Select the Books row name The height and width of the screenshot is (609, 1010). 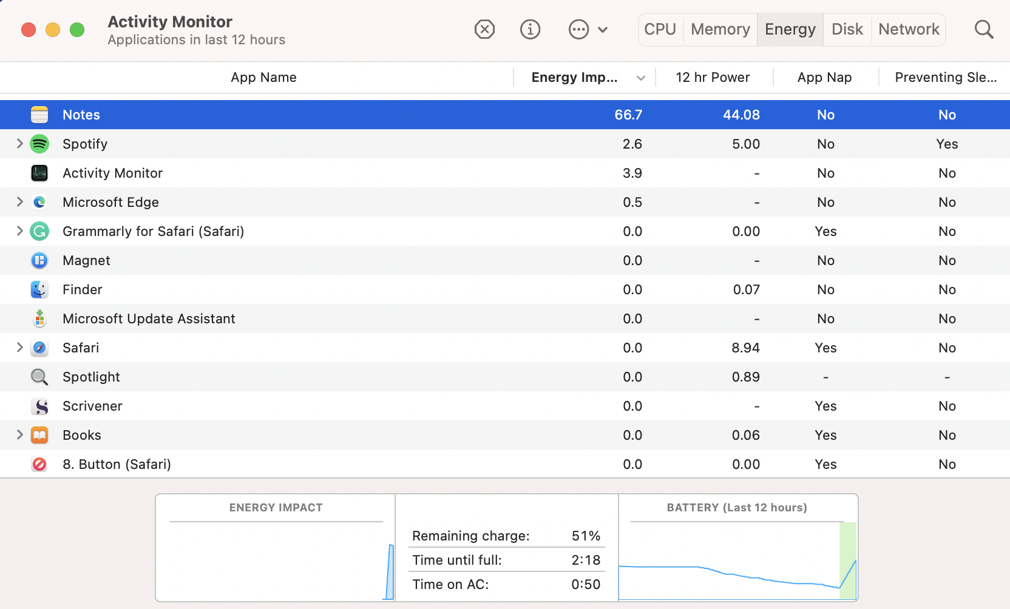pos(82,435)
